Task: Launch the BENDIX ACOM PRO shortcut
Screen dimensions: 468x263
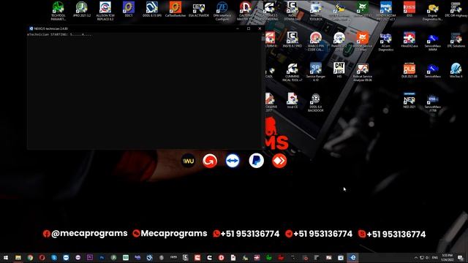Action: 386,11
